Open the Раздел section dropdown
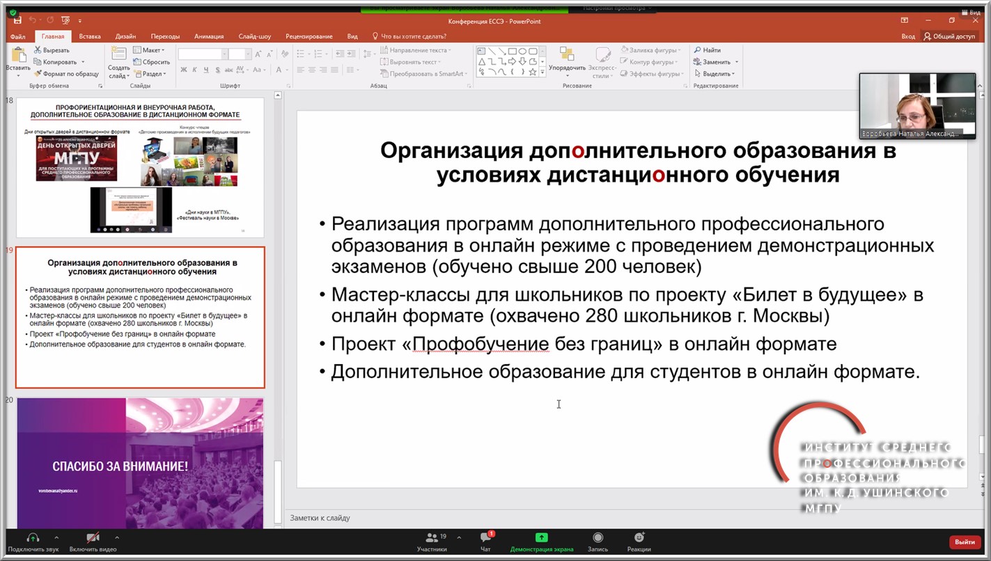This screenshot has width=991, height=561. click(x=153, y=74)
